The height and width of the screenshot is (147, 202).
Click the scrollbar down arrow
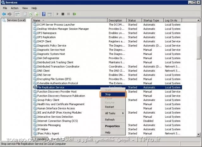(x=199, y=134)
